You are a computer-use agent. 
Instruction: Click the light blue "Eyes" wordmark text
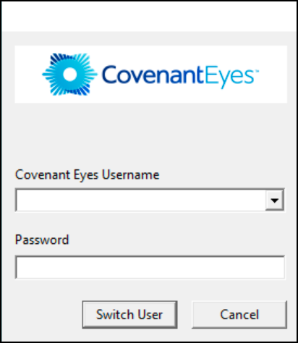pyautogui.click(x=229, y=77)
